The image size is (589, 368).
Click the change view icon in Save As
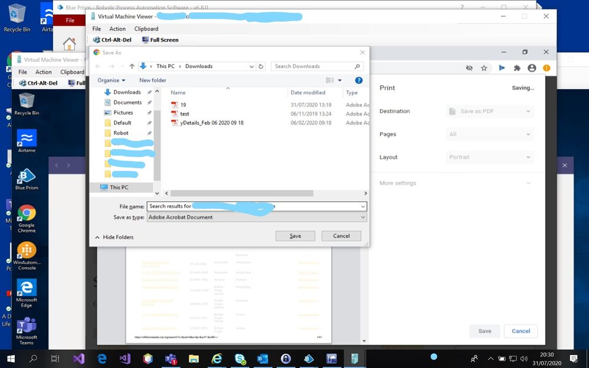click(330, 80)
